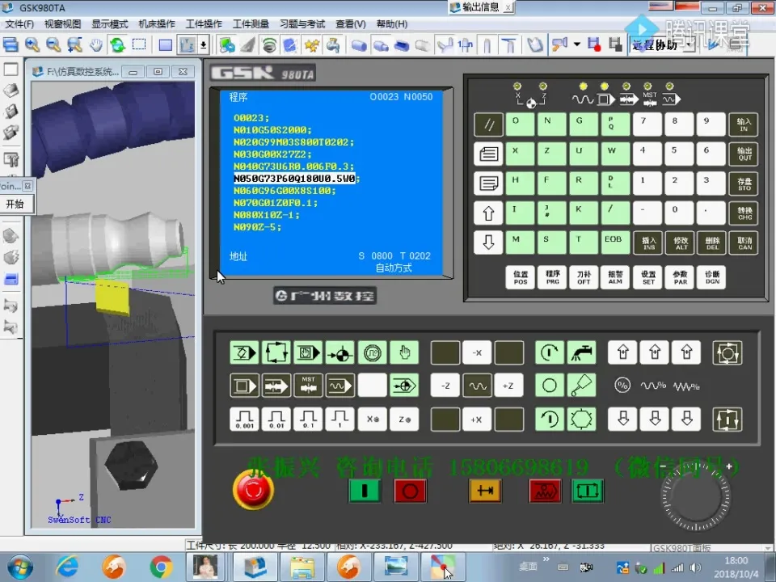
Task: Click the -X axis jog button
Action: [x=477, y=353]
